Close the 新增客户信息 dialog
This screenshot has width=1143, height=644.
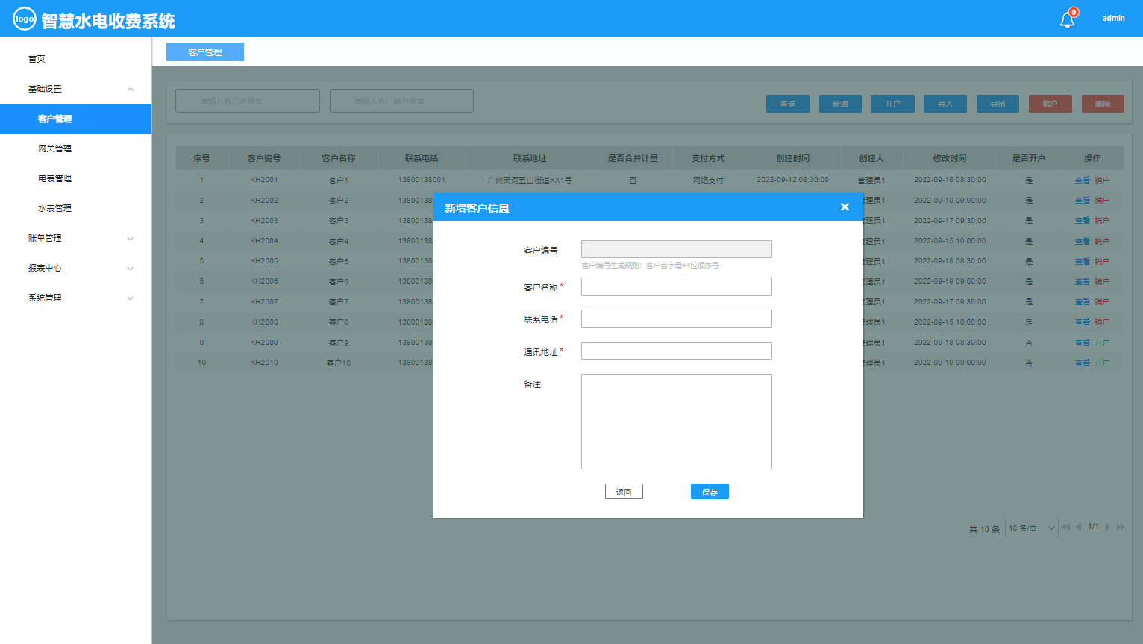(x=845, y=207)
